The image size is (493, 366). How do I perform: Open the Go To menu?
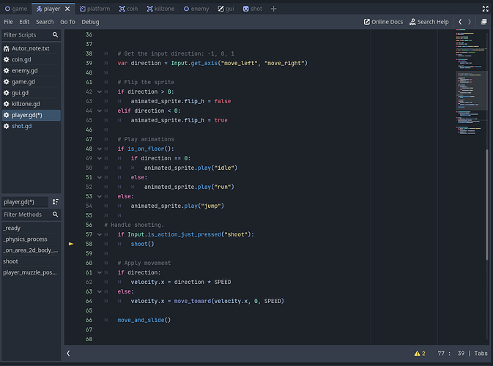(67, 22)
